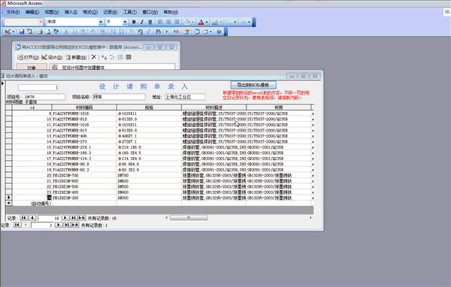Viewport: 451px width, 287px height.
Task: Open the 帮助 menu
Action: [x=171, y=12]
